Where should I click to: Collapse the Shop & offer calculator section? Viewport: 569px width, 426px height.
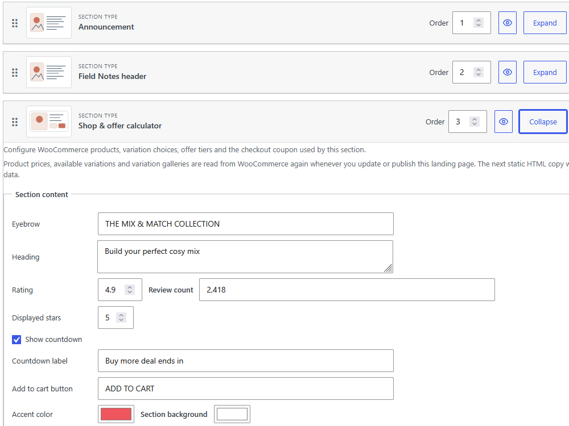click(x=543, y=122)
